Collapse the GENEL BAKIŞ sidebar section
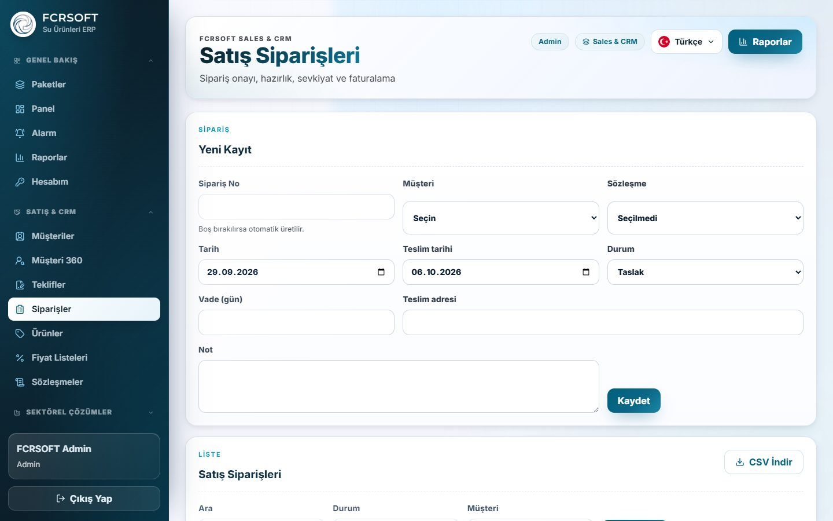833x521 pixels. 84,60
